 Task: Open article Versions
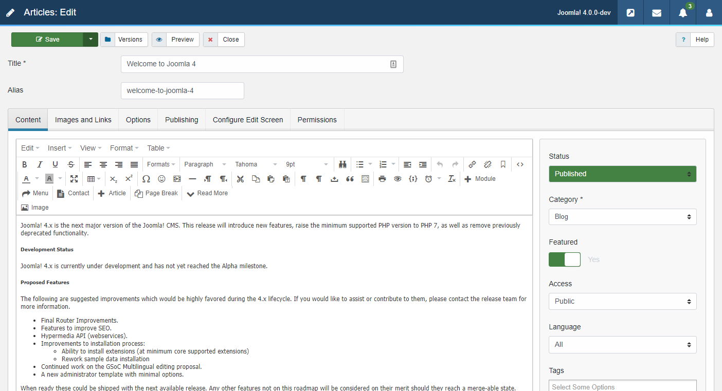pyautogui.click(x=124, y=40)
